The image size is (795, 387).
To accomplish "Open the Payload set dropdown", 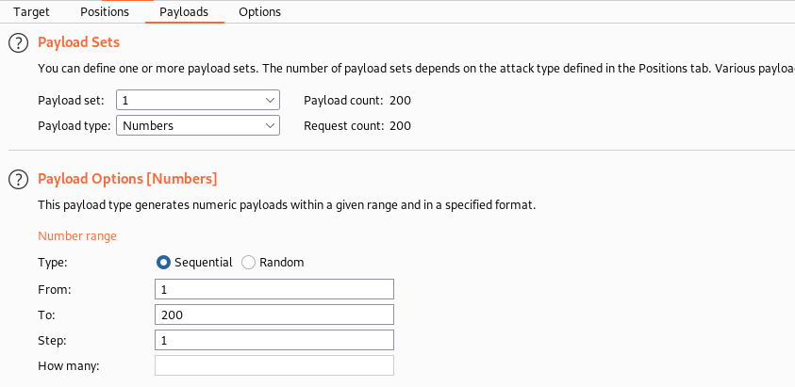I will click(x=198, y=100).
